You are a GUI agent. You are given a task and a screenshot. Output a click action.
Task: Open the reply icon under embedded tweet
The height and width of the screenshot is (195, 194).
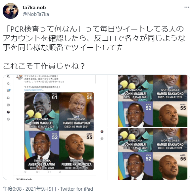25,172
